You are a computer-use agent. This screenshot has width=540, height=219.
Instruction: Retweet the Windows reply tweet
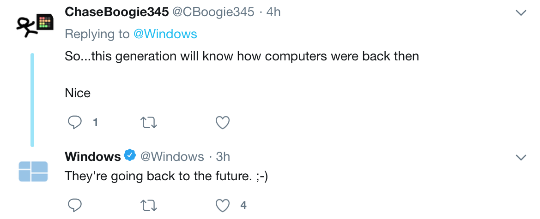pyautogui.click(x=149, y=206)
